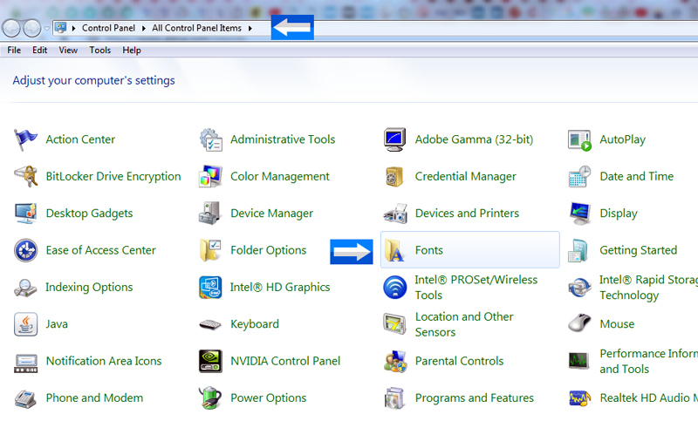The image size is (698, 421).
Task: Open the Indexing Options magnifier icon
Action: coord(25,288)
